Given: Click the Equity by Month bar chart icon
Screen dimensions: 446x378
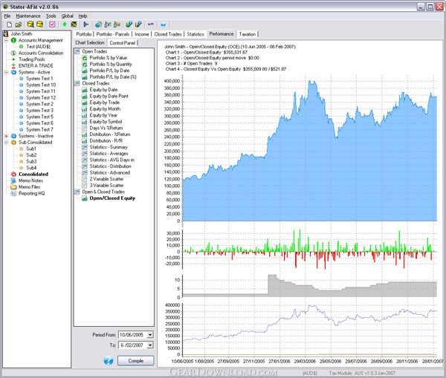Looking at the screenshot, I should [85, 109].
